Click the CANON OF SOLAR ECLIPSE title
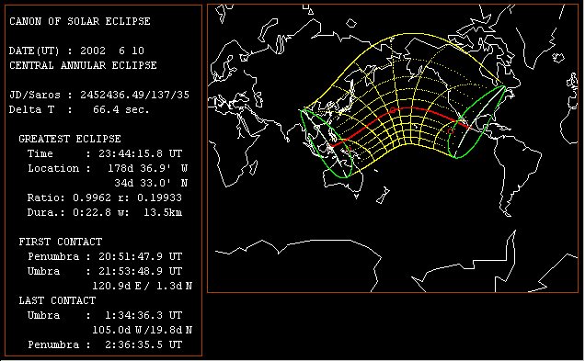The image size is (585, 361). click(x=80, y=21)
